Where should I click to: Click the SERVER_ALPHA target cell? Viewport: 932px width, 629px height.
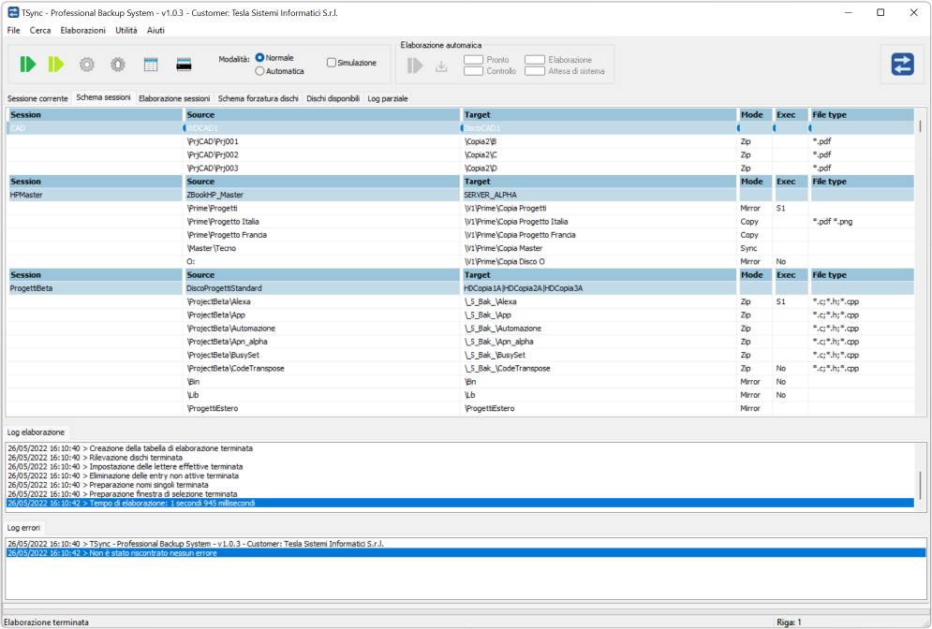[x=599, y=195]
